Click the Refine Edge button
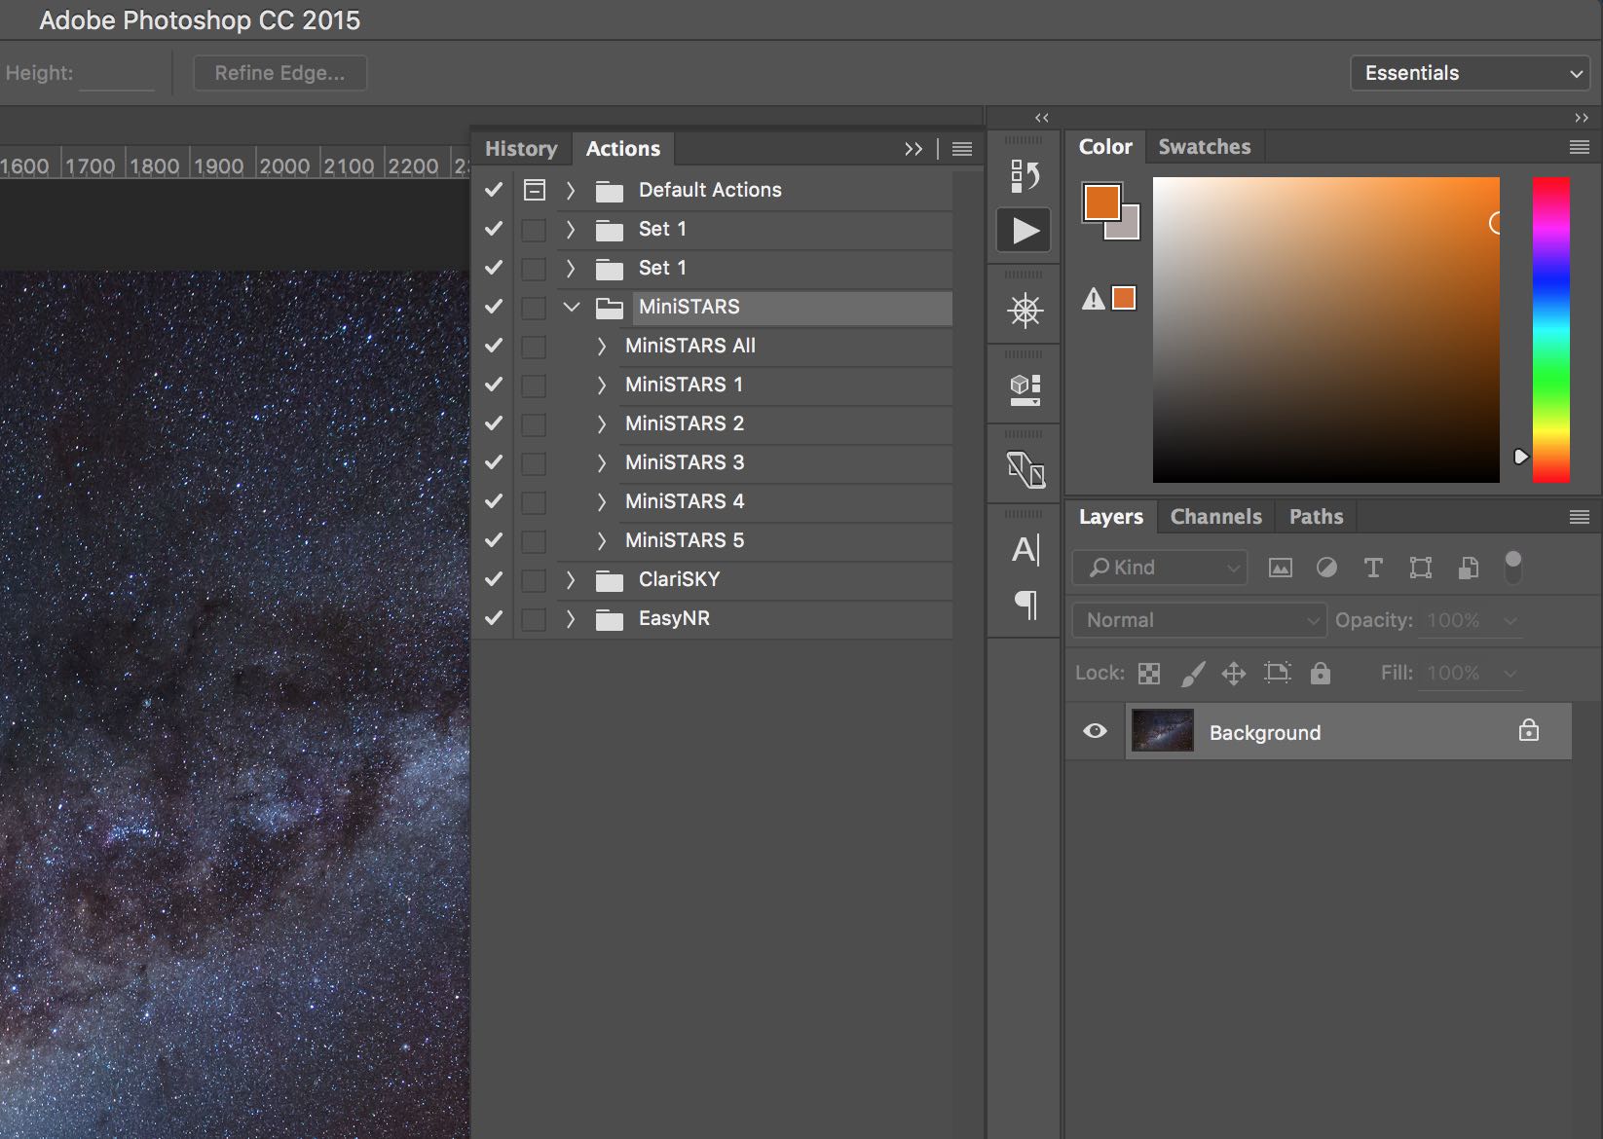The width and height of the screenshot is (1603, 1139). click(280, 73)
